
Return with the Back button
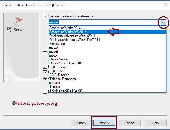(81, 123)
